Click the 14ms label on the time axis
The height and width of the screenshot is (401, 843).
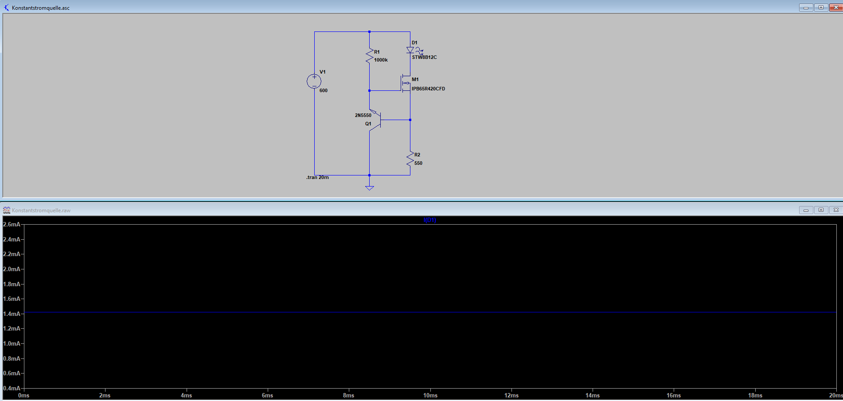(x=593, y=395)
